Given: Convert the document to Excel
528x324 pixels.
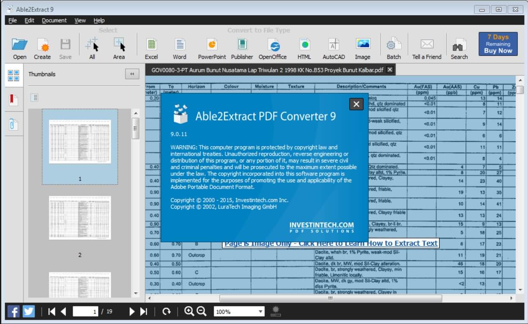Looking at the screenshot, I should [151, 47].
